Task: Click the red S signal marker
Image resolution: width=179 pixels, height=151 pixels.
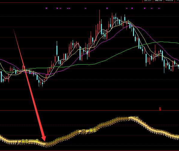Action: [x=160, y=109]
